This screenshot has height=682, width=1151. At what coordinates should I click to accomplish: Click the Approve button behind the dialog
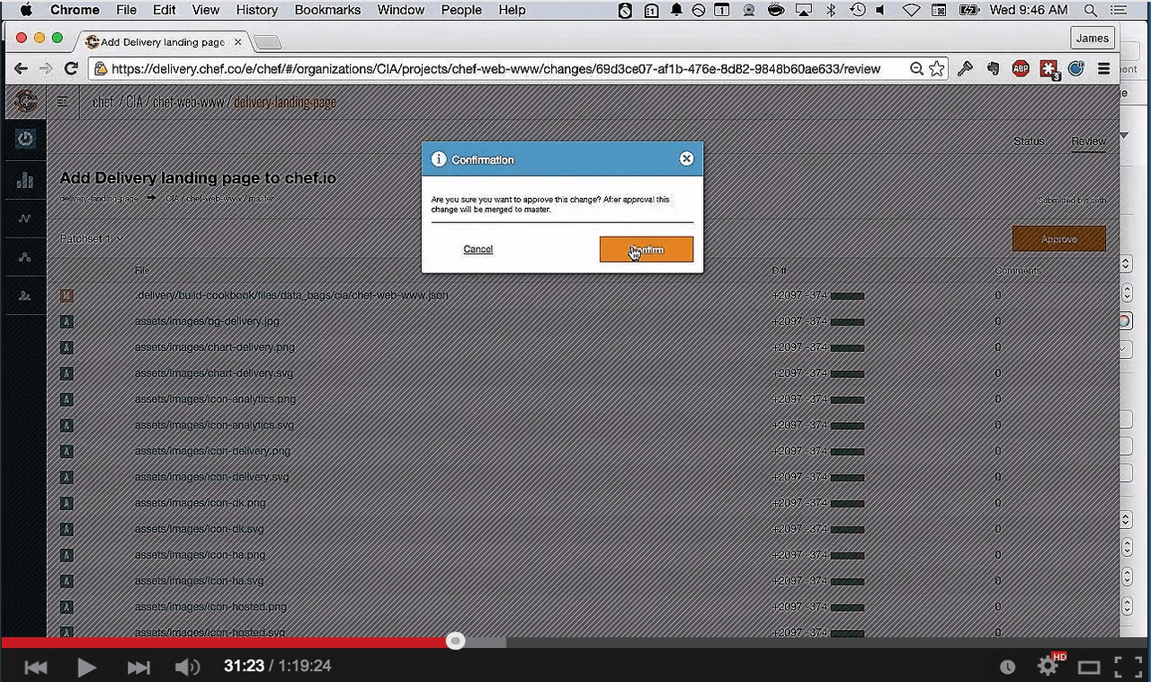(x=1058, y=238)
